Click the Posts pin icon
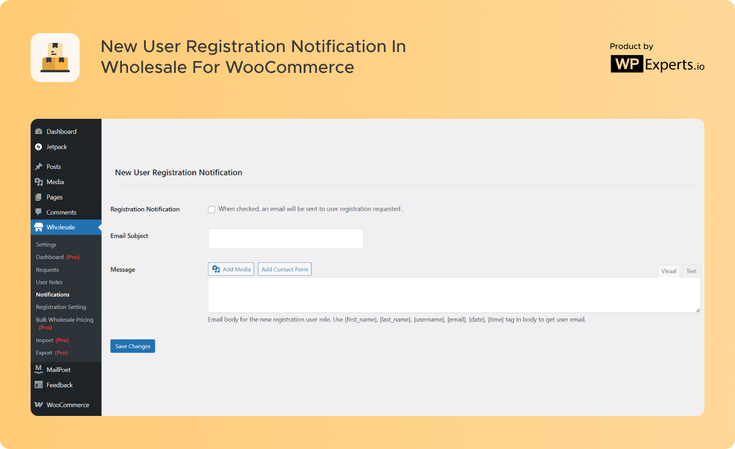Screen dimensions: 735x449 click(x=39, y=167)
